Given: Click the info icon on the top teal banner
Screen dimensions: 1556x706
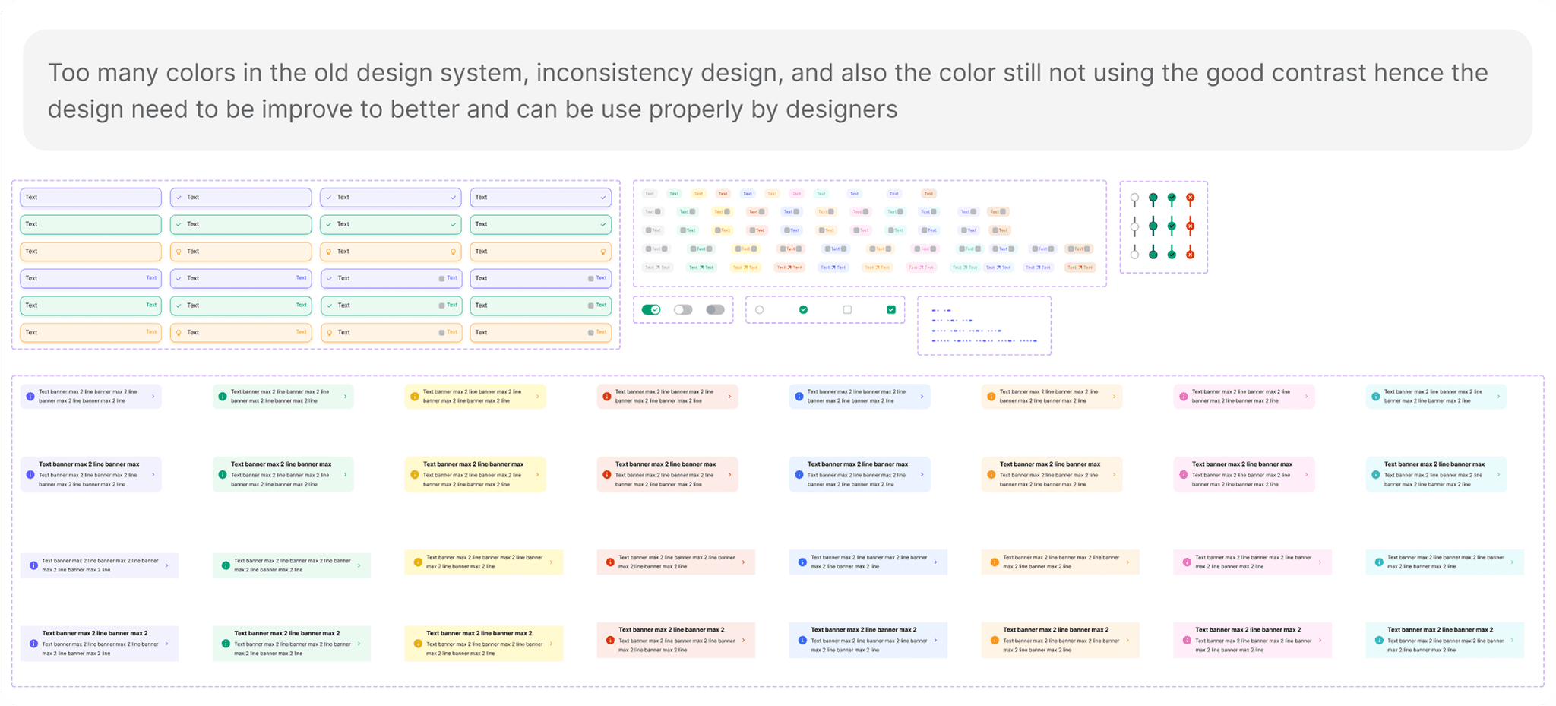Looking at the screenshot, I should [x=1375, y=397].
